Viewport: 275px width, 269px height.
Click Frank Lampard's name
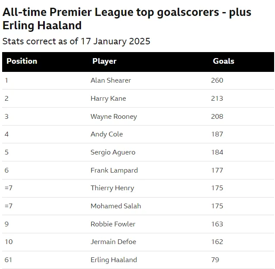(x=114, y=170)
